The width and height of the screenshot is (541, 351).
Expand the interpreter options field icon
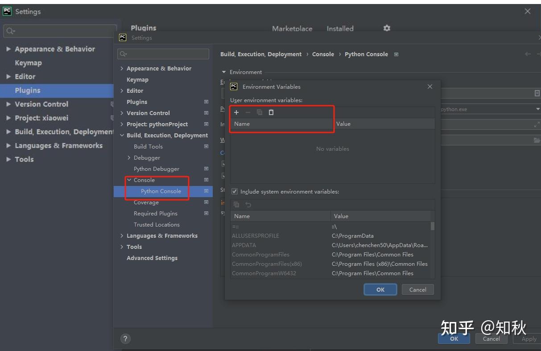(537, 125)
